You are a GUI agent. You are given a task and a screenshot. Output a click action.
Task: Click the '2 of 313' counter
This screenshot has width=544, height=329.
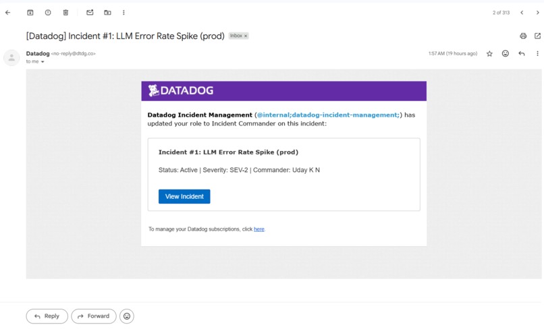(x=501, y=13)
